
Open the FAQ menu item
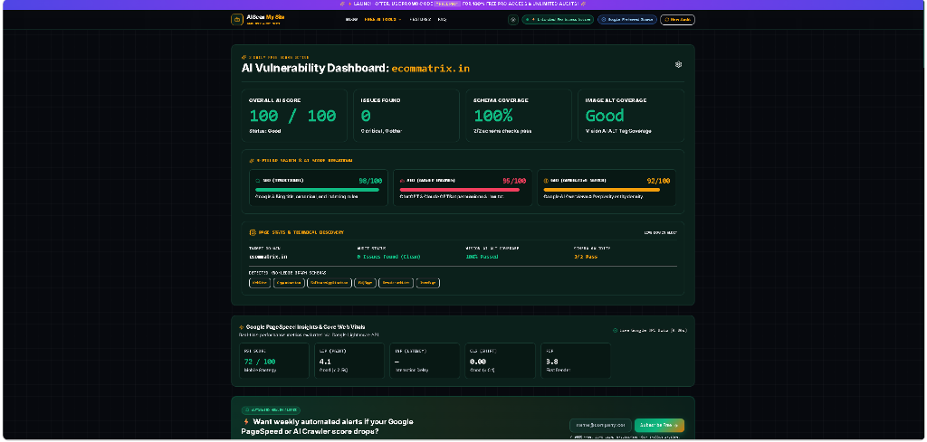(x=442, y=20)
